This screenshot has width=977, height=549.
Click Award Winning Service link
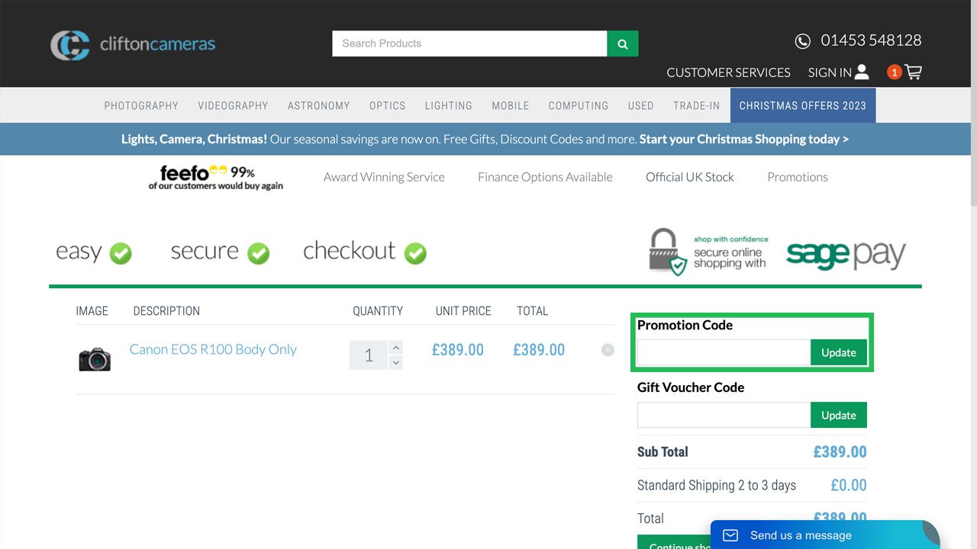(x=384, y=177)
